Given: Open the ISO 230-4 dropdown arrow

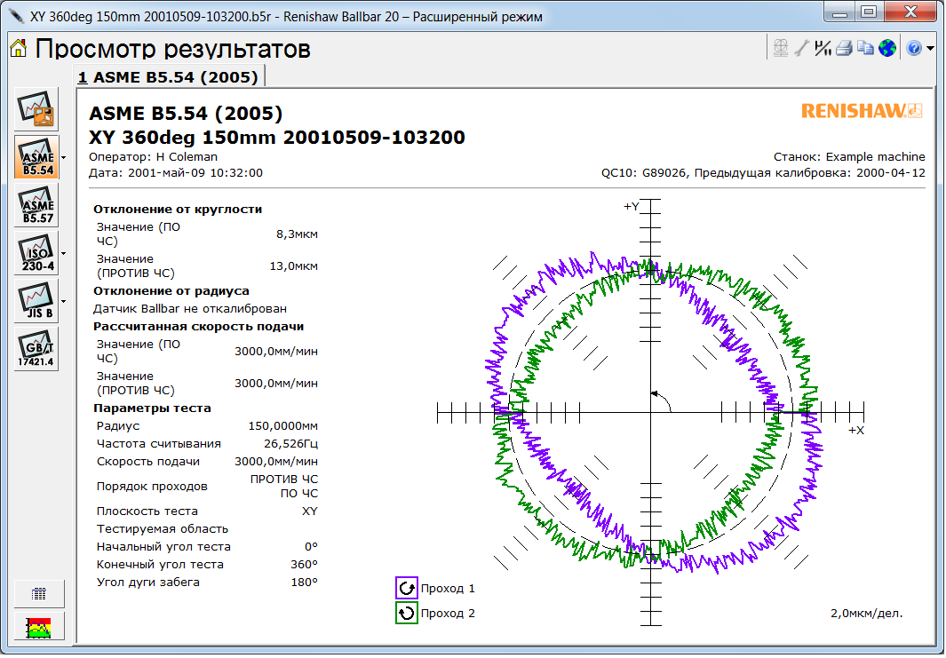Looking at the screenshot, I should click(x=64, y=253).
